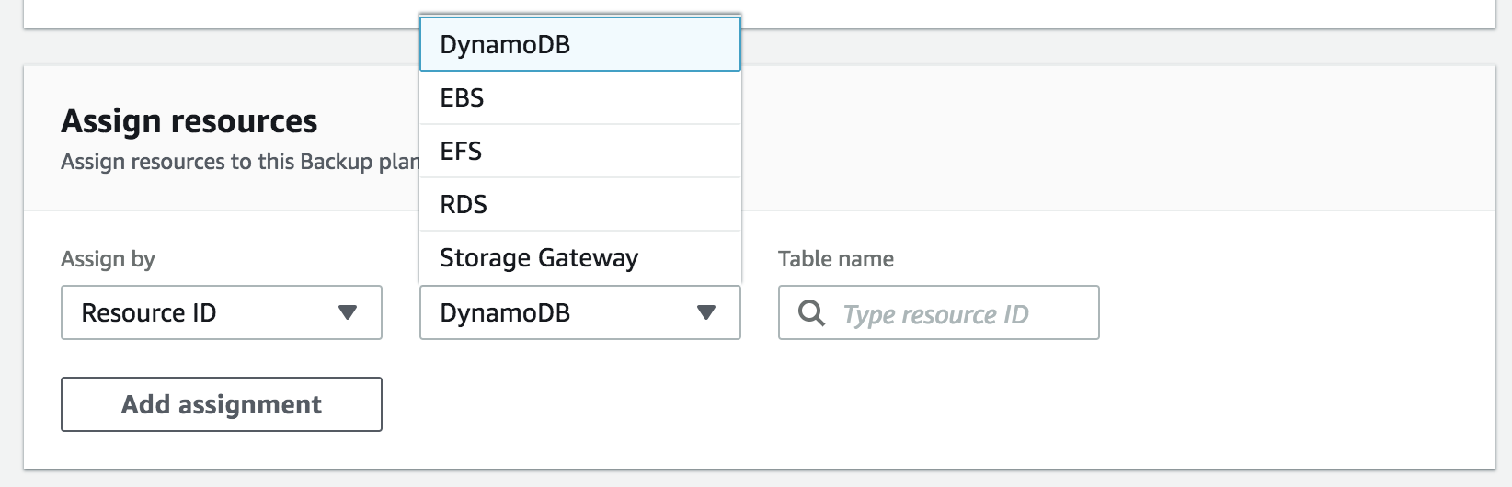The width and height of the screenshot is (1512, 487).
Task: Focus the Table name search input
Action: pyautogui.click(x=956, y=312)
